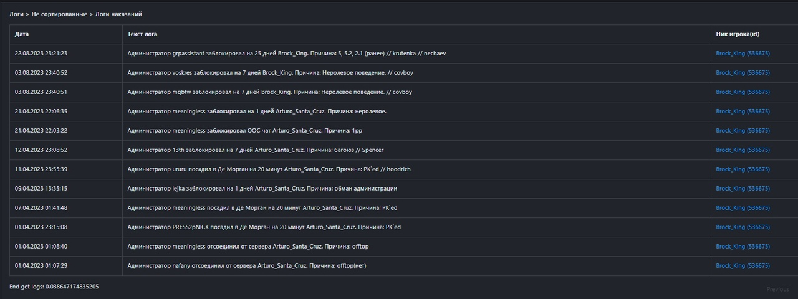Click player link in the PRESS2pNICK jail row

(743, 227)
